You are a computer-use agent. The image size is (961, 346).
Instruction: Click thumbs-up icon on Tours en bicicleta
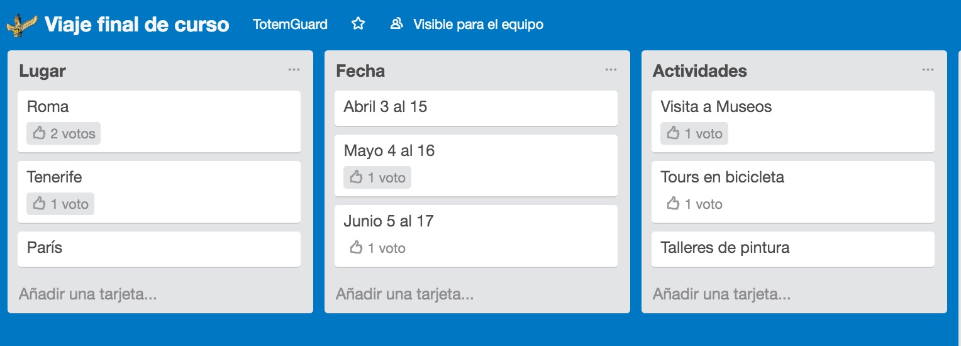pyautogui.click(x=674, y=204)
